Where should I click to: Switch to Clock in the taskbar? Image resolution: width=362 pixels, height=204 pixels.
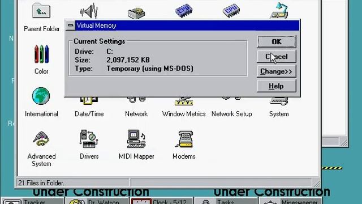click(x=161, y=201)
